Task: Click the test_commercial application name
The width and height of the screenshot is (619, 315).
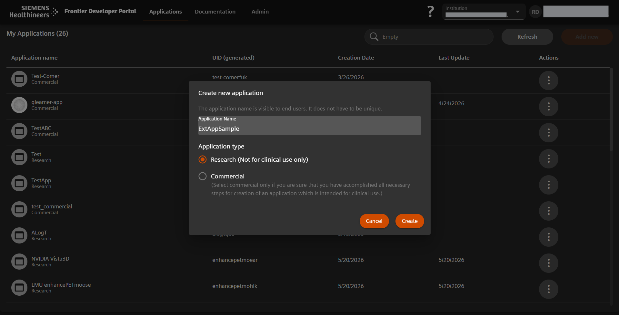Action: point(52,206)
